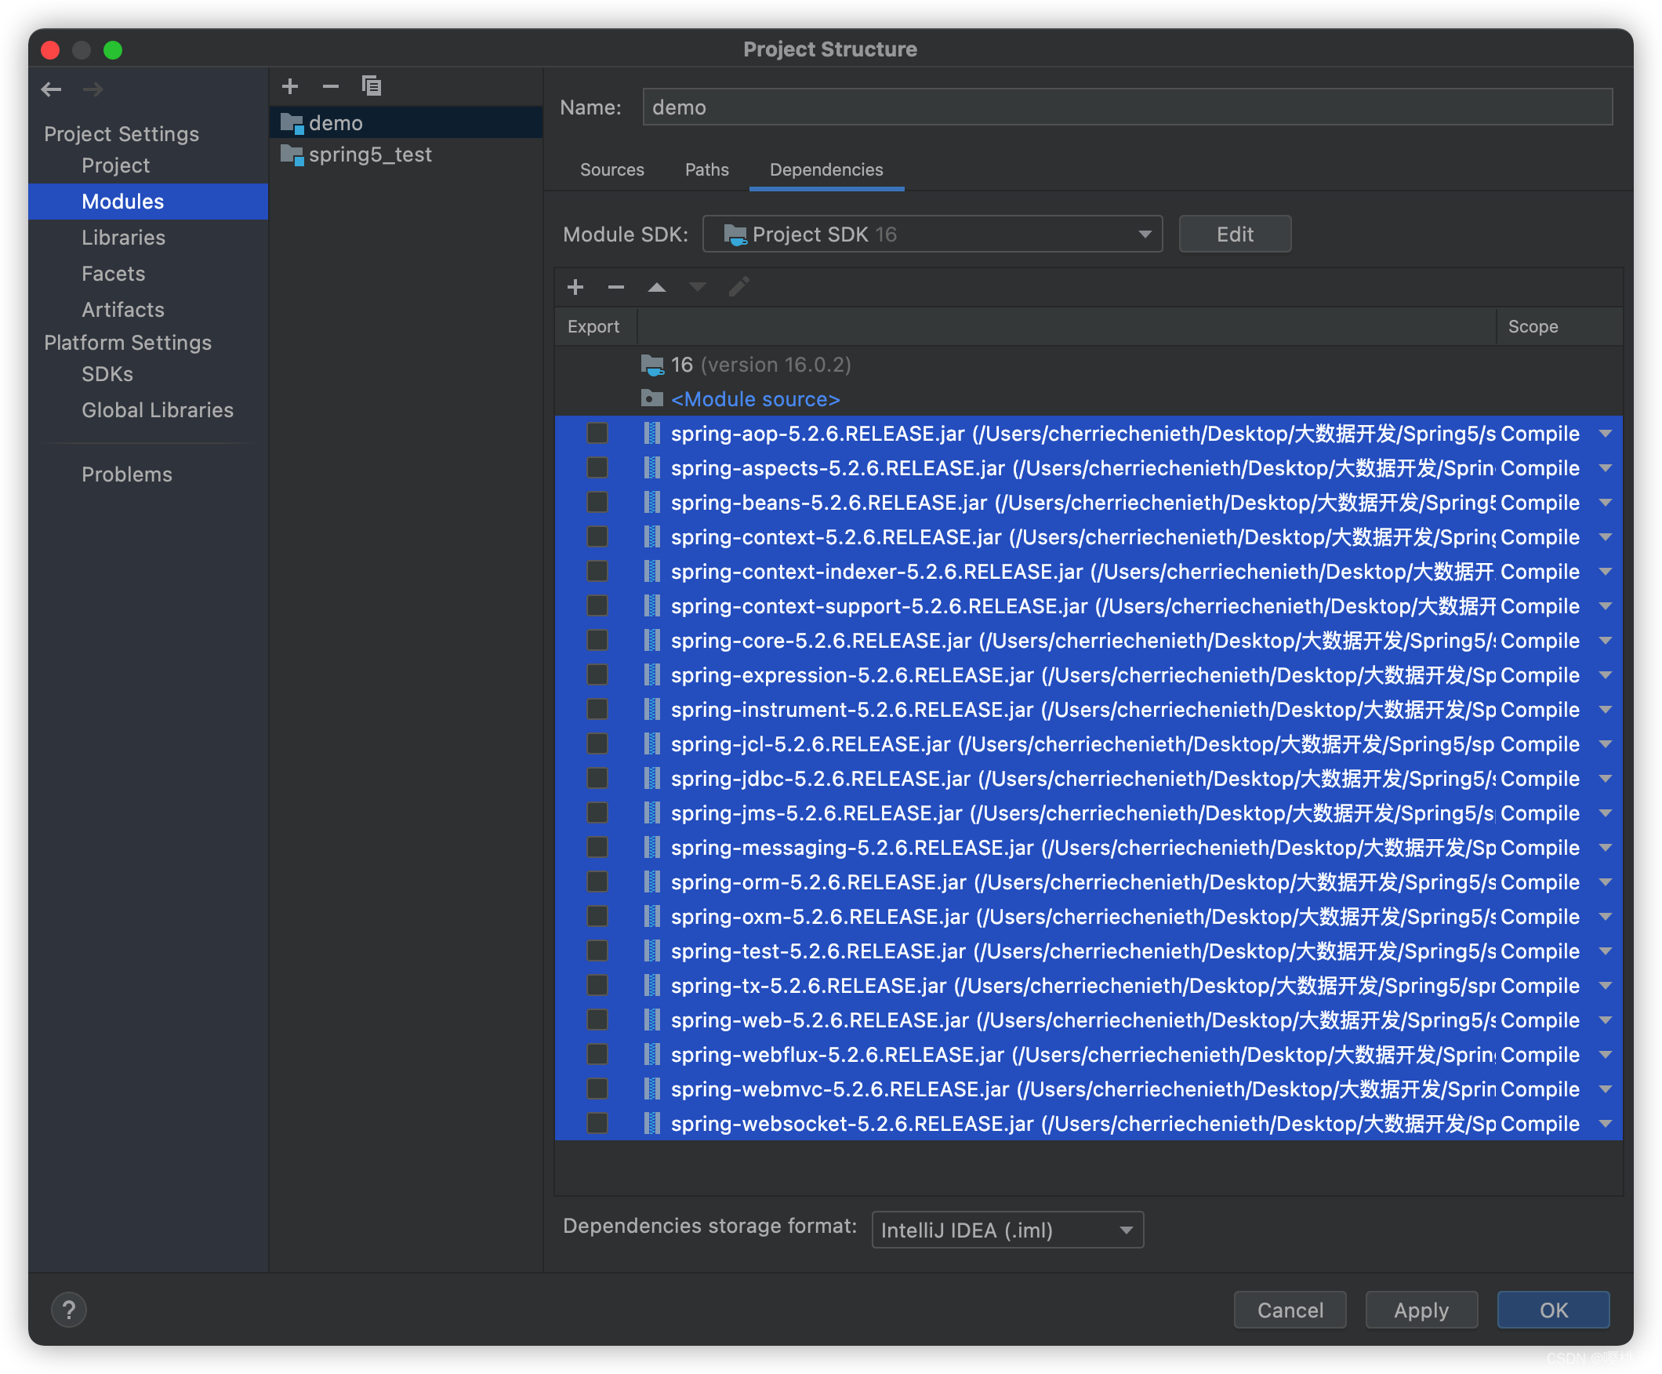1662x1374 pixels.
Task: Click the spring-web jar library icon
Action: pyautogui.click(x=651, y=1020)
